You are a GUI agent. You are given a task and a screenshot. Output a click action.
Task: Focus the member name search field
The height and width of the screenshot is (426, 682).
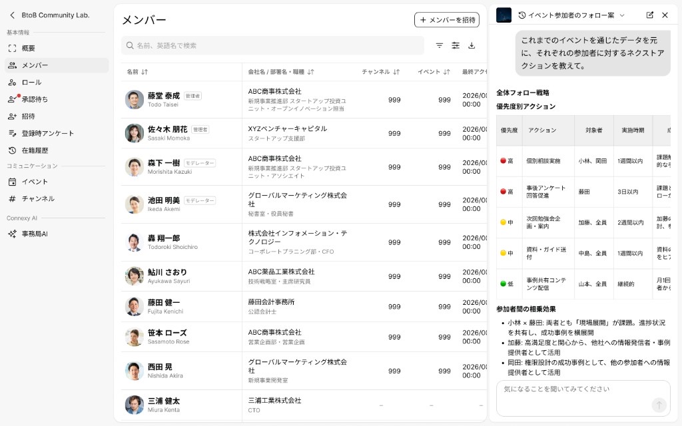tap(272, 46)
